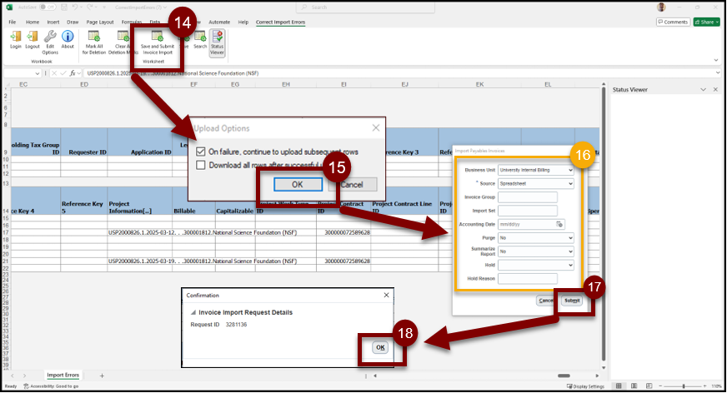This screenshot has width=727, height=393.
Task: Click Save and Submit Invoice Import
Action: click(x=157, y=40)
